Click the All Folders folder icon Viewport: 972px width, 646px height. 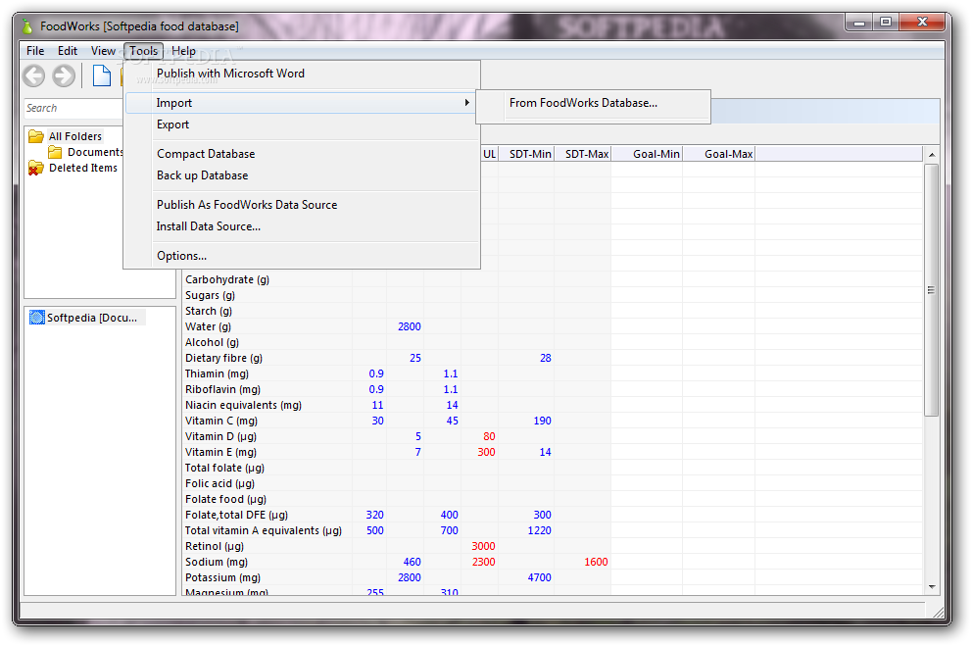click(36, 136)
